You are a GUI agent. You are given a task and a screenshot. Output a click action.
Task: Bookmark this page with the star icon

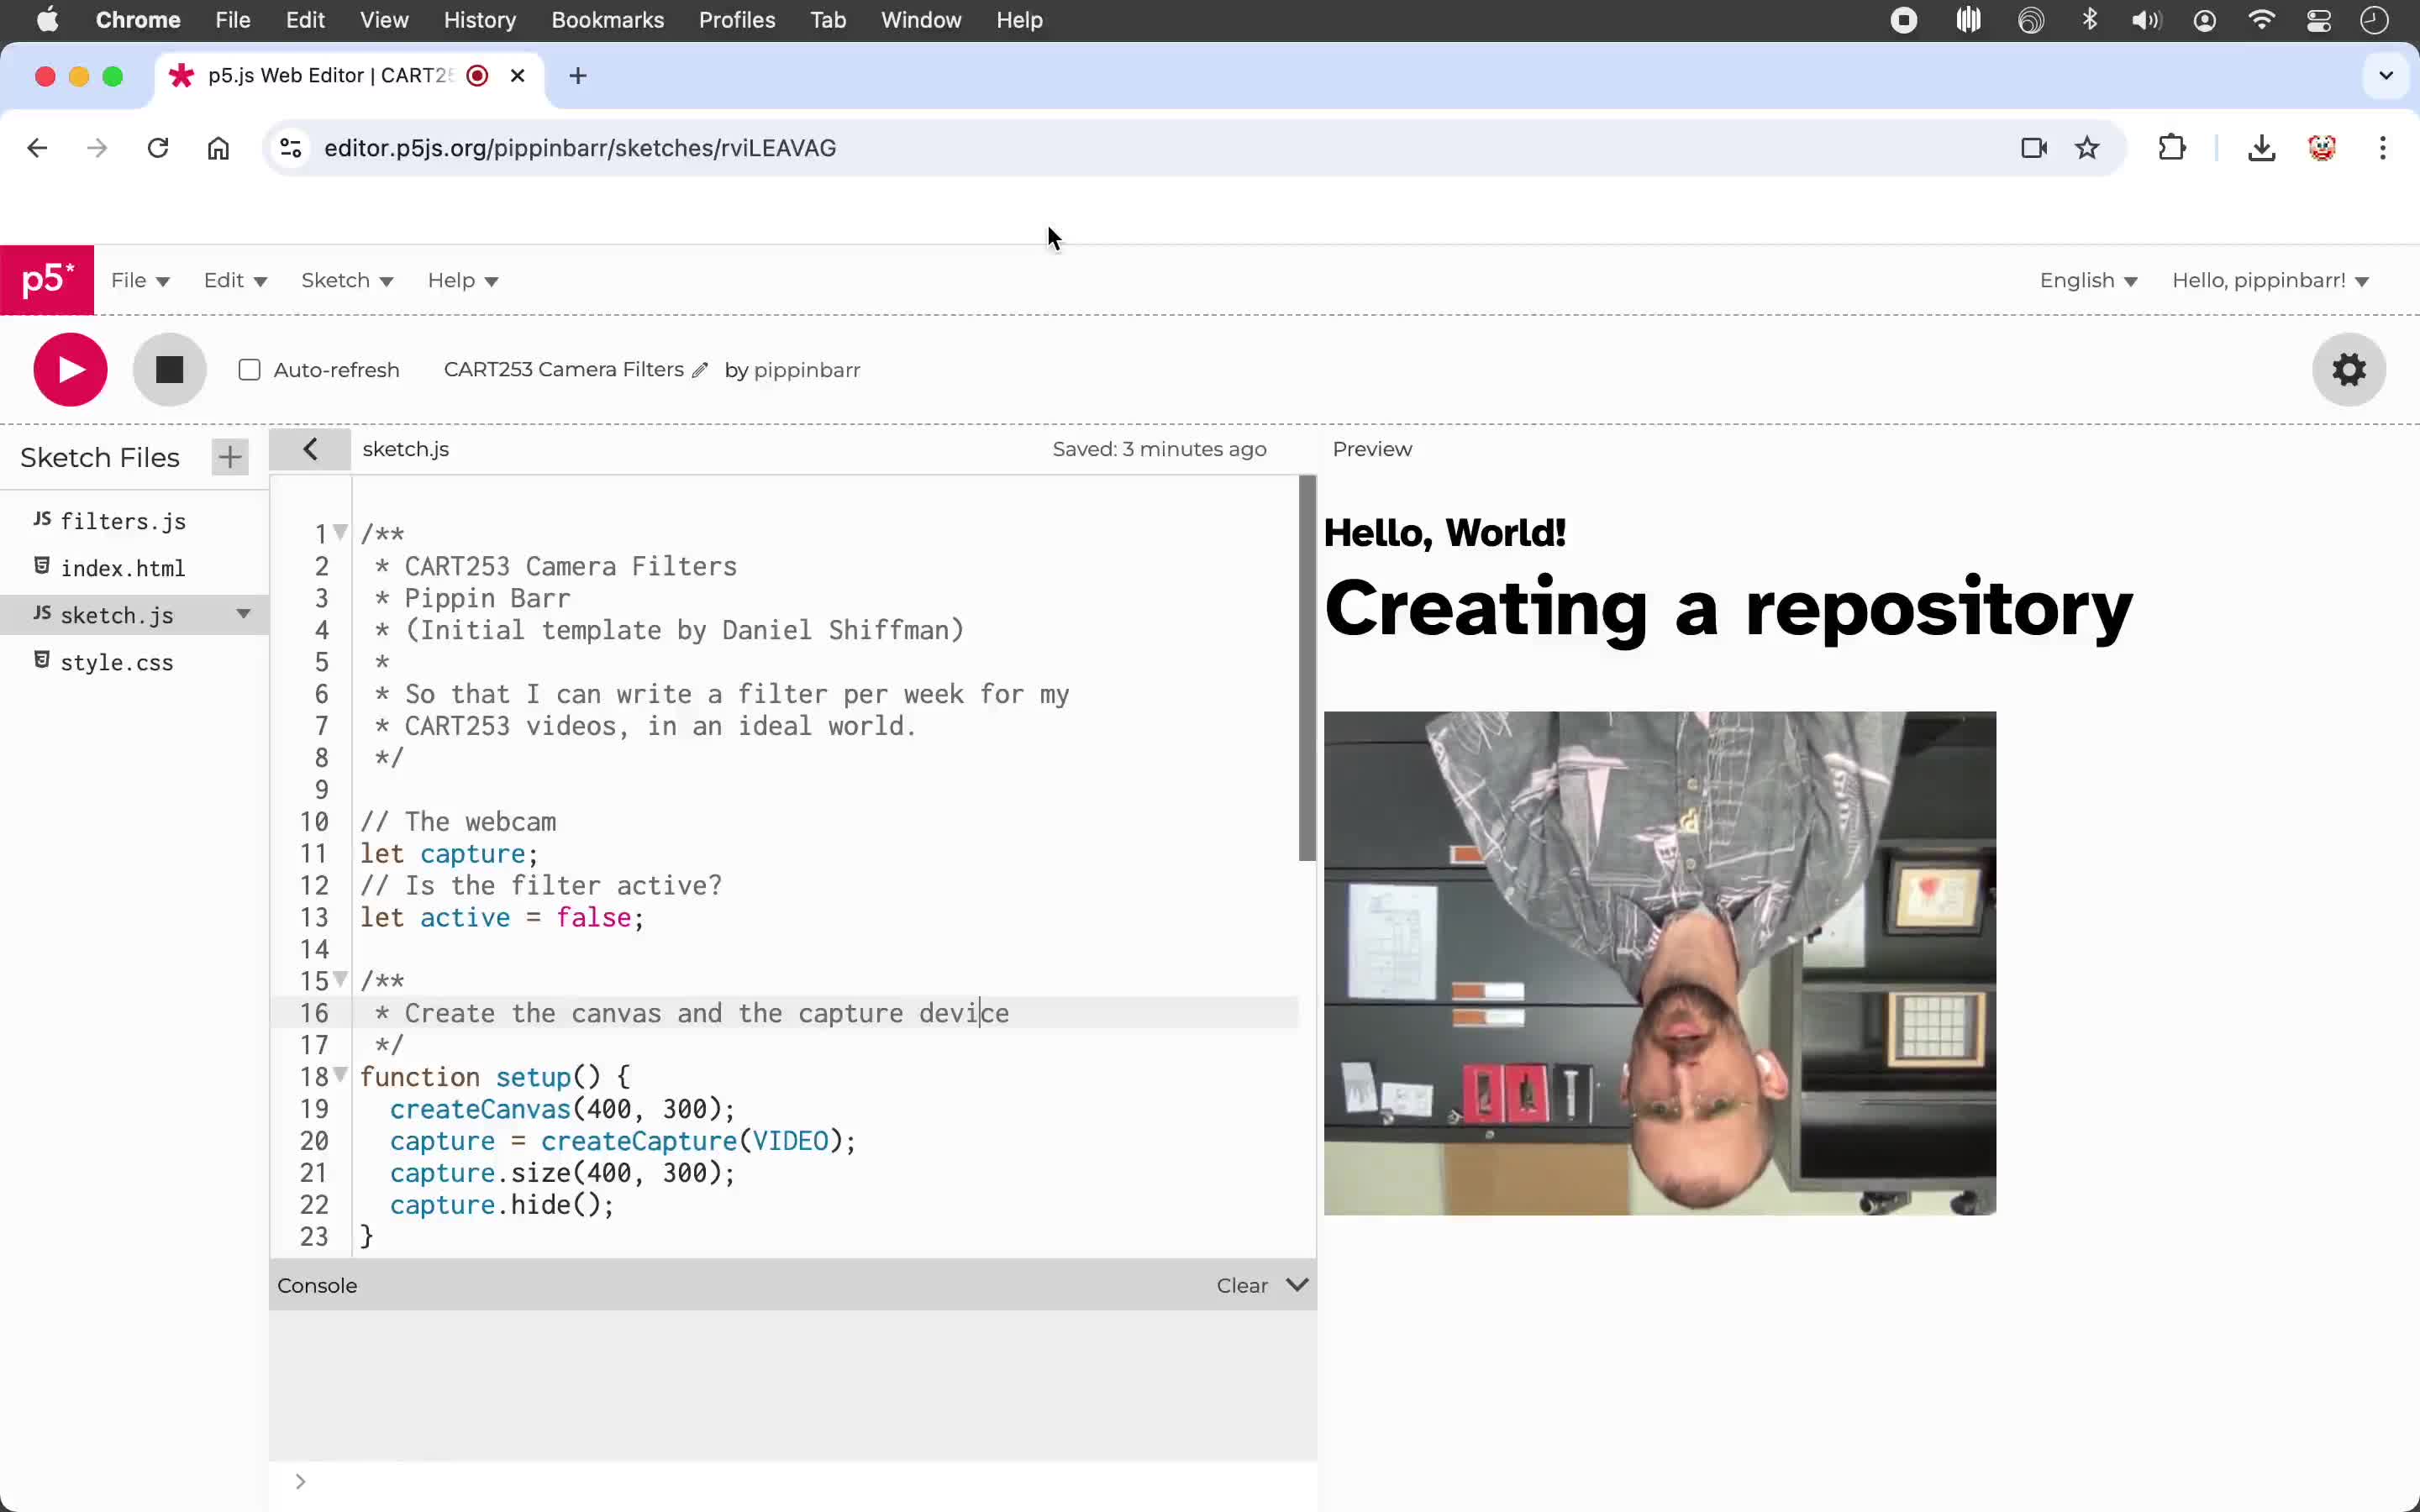click(x=2087, y=148)
